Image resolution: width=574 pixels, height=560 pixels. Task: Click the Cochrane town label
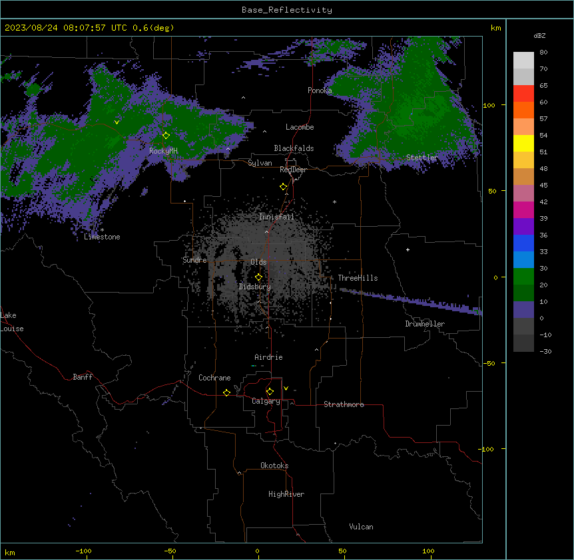[x=214, y=378]
